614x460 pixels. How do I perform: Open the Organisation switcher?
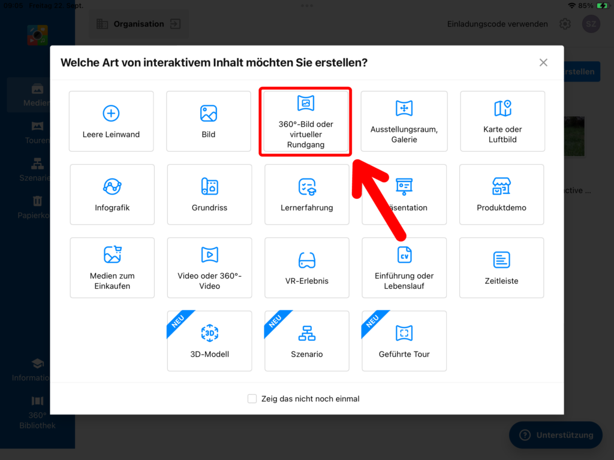tap(139, 25)
